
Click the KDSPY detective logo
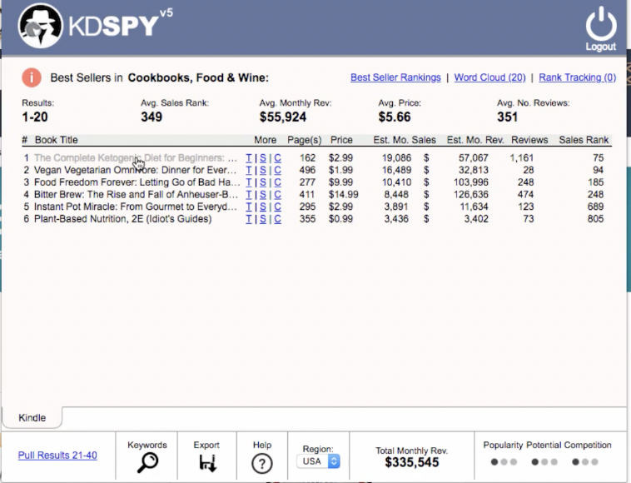tap(40, 26)
